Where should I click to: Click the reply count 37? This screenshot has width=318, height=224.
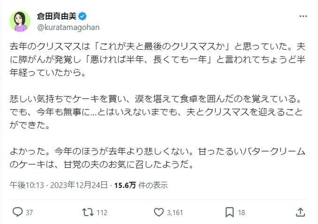pos(29,213)
